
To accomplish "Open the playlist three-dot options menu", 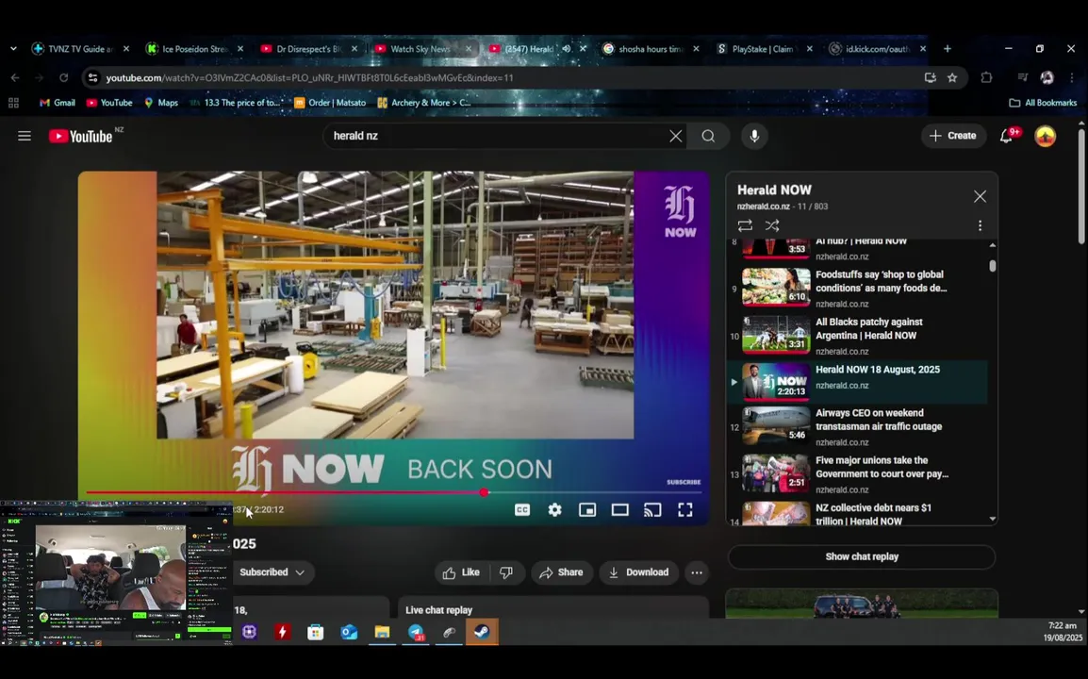I will (x=980, y=225).
